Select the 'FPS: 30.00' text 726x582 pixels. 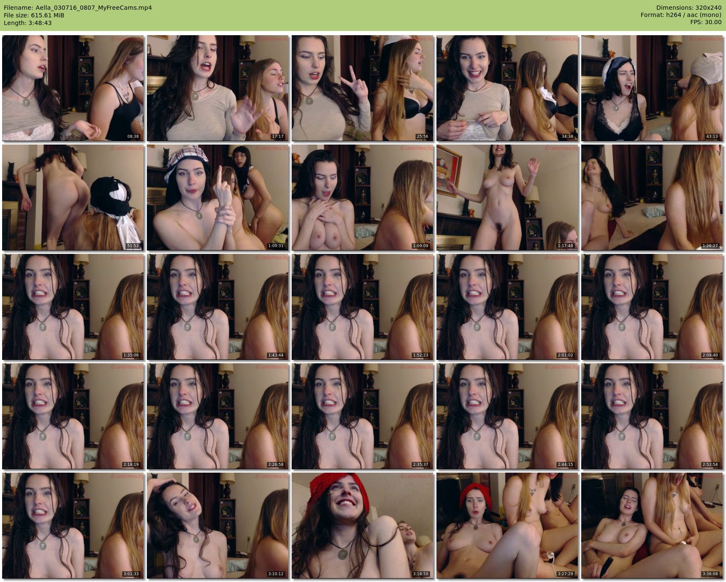pyautogui.click(x=706, y=23)
